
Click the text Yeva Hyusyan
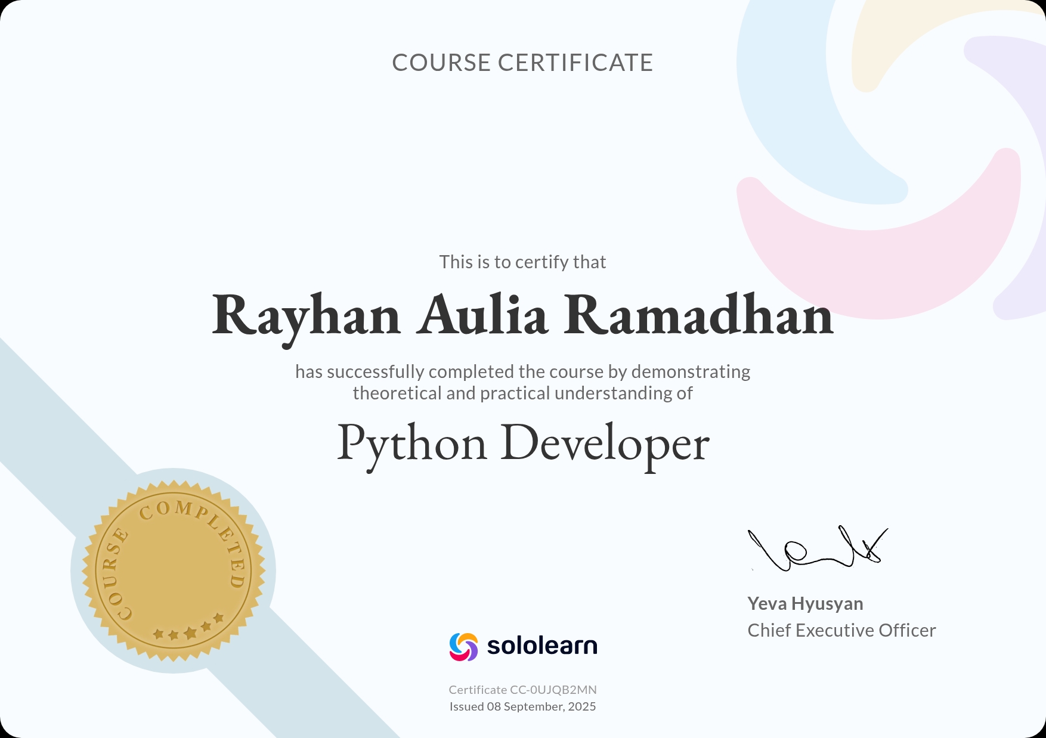point(804,604)
